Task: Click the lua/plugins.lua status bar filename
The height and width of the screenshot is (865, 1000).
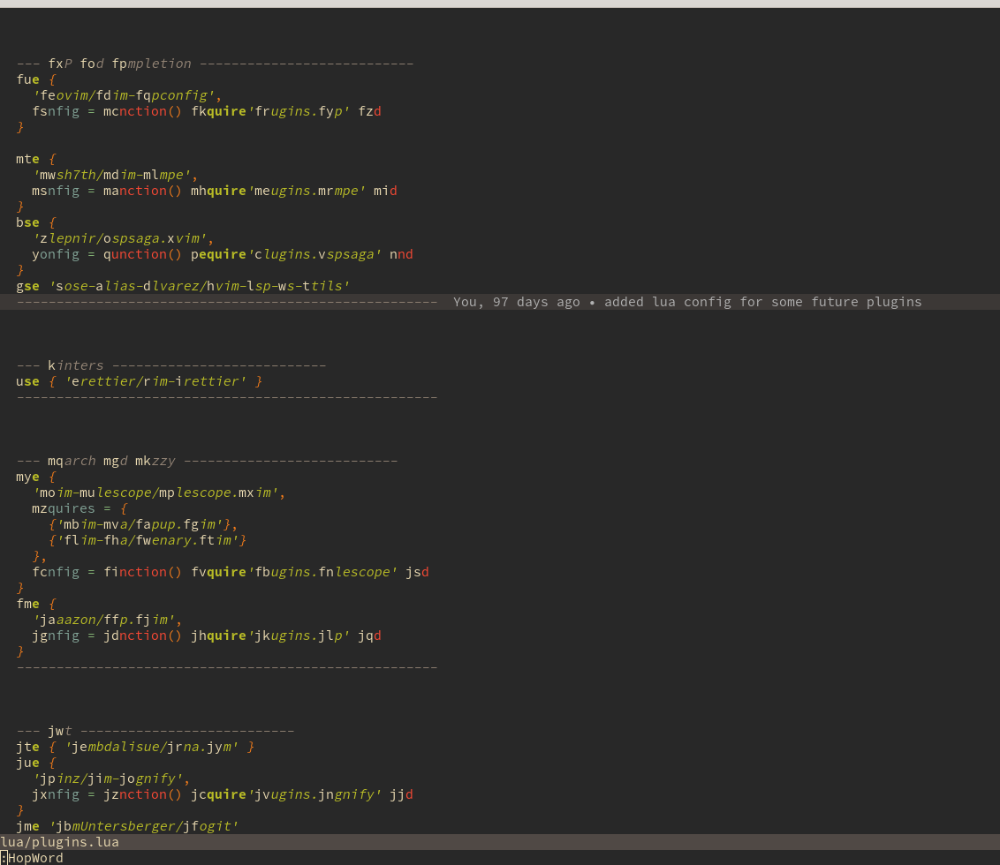Action: pos(59,841)
